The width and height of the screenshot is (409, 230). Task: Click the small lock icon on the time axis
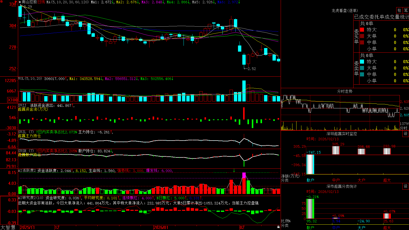coord(278,227)
